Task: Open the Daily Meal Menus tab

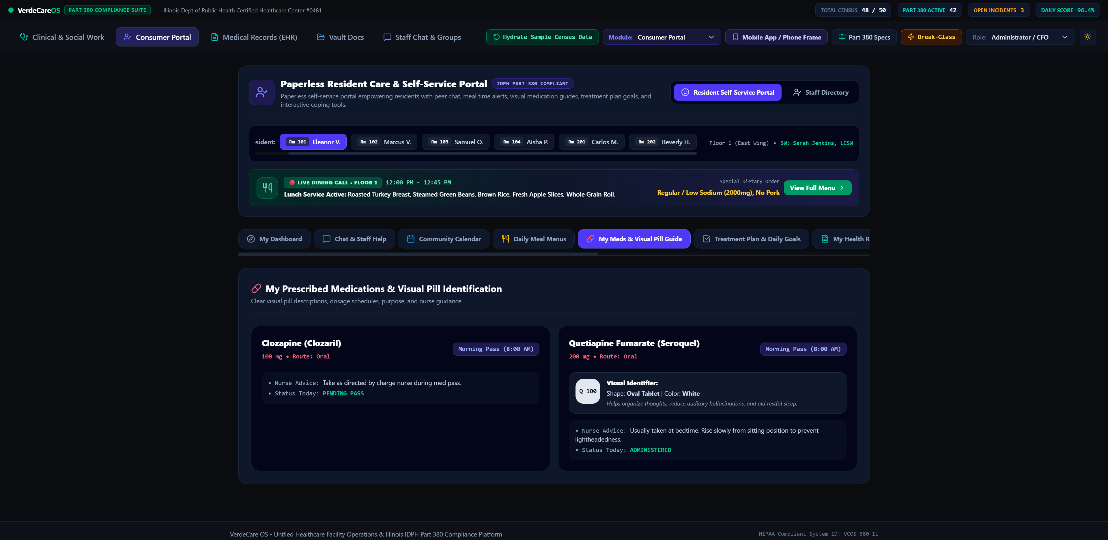Action: pyautogui.click(x=533, y=239)
